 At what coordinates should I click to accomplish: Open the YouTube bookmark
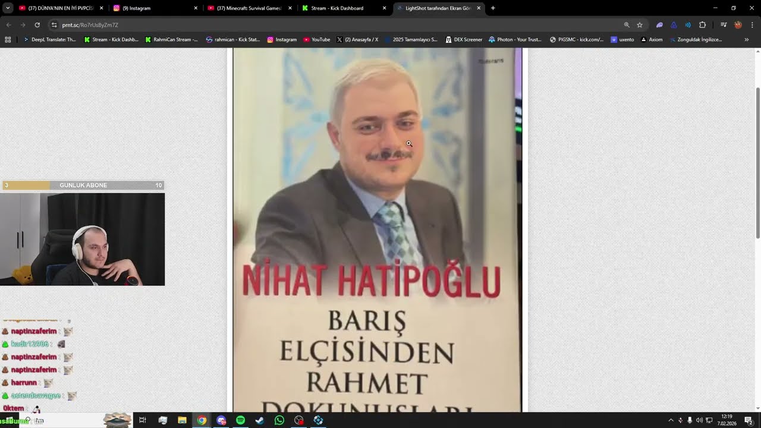tap(316, 40)
